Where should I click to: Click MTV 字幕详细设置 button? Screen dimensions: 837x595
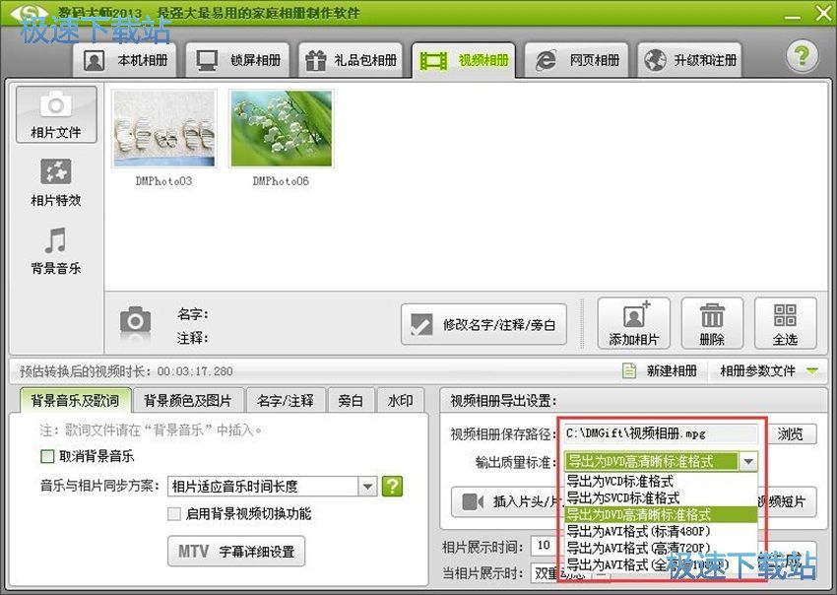(236, 551)
